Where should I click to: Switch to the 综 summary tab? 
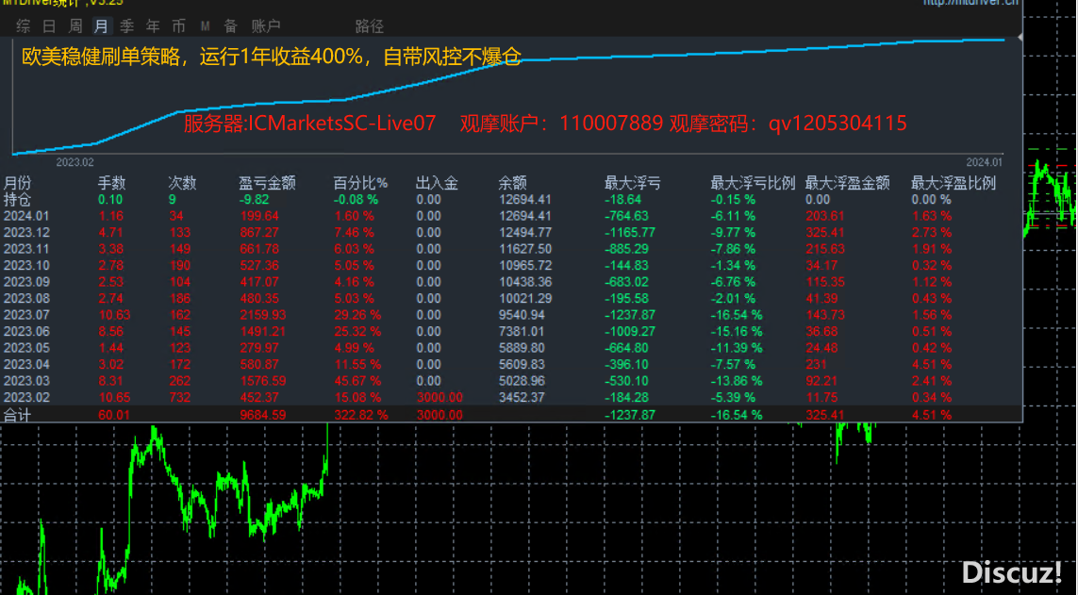pos(24,26)
